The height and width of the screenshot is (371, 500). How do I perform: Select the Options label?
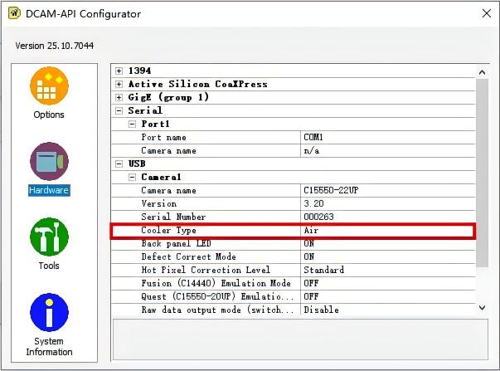(49, 115)
